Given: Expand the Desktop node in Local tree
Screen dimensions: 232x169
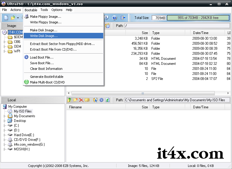Looking at the screenshot, I should [4, 121].
